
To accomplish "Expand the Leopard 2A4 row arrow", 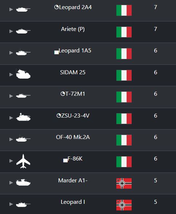I will (11, 9).
